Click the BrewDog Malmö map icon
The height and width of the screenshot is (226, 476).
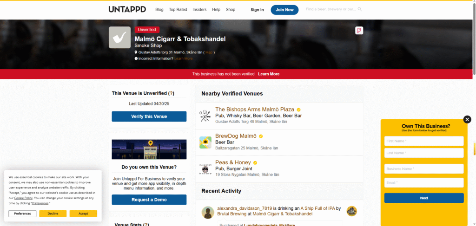point(205,142)
